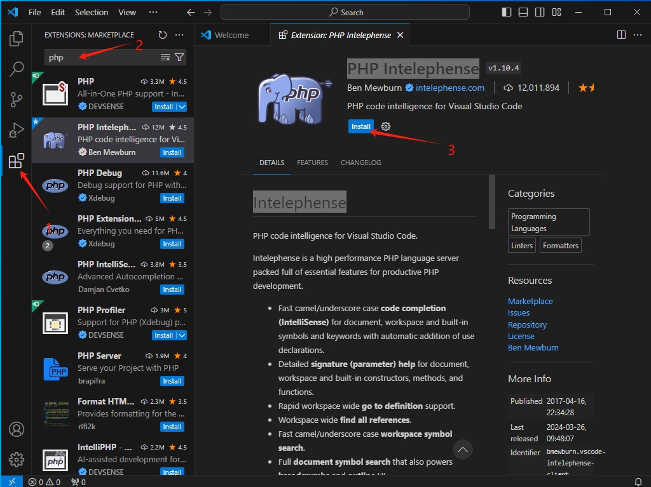Toggle the primary side bar layout
The image size is (651, 487).
coord(507,12)
